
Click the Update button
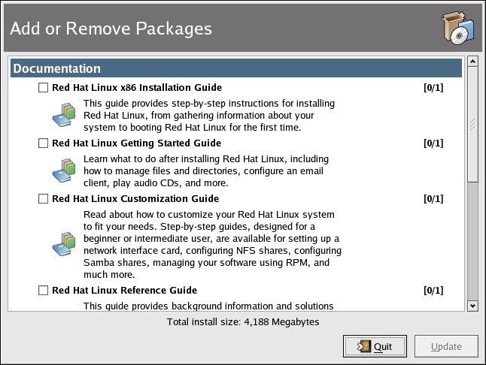click(446, 346)
